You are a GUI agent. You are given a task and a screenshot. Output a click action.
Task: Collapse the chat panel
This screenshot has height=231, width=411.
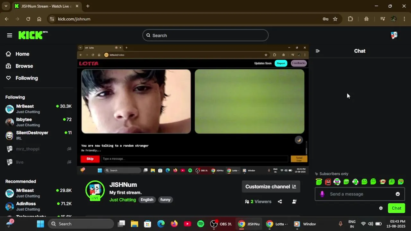(x=318, y=51)
